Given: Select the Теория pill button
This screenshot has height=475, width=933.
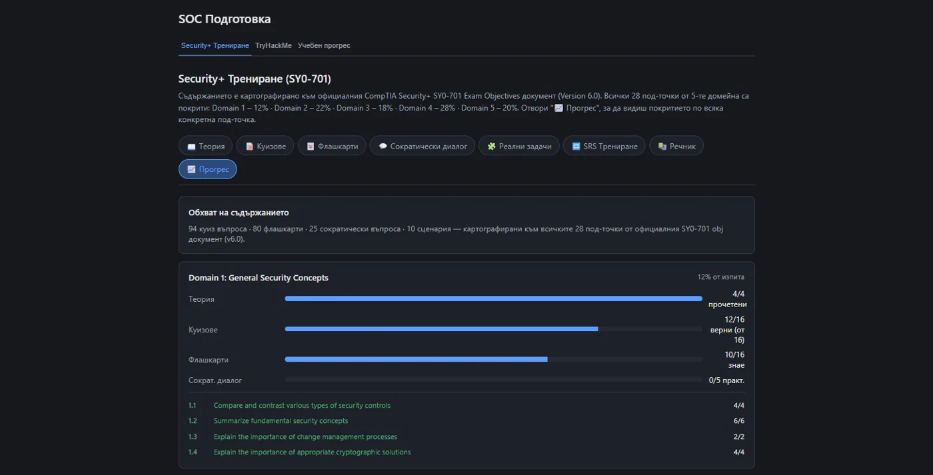Looking at the screenshot, I should 206,146.
